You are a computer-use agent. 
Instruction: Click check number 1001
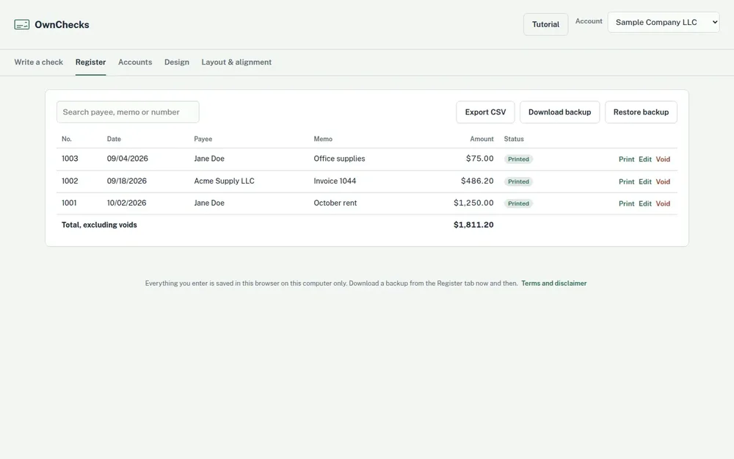(x=69, y=203)
